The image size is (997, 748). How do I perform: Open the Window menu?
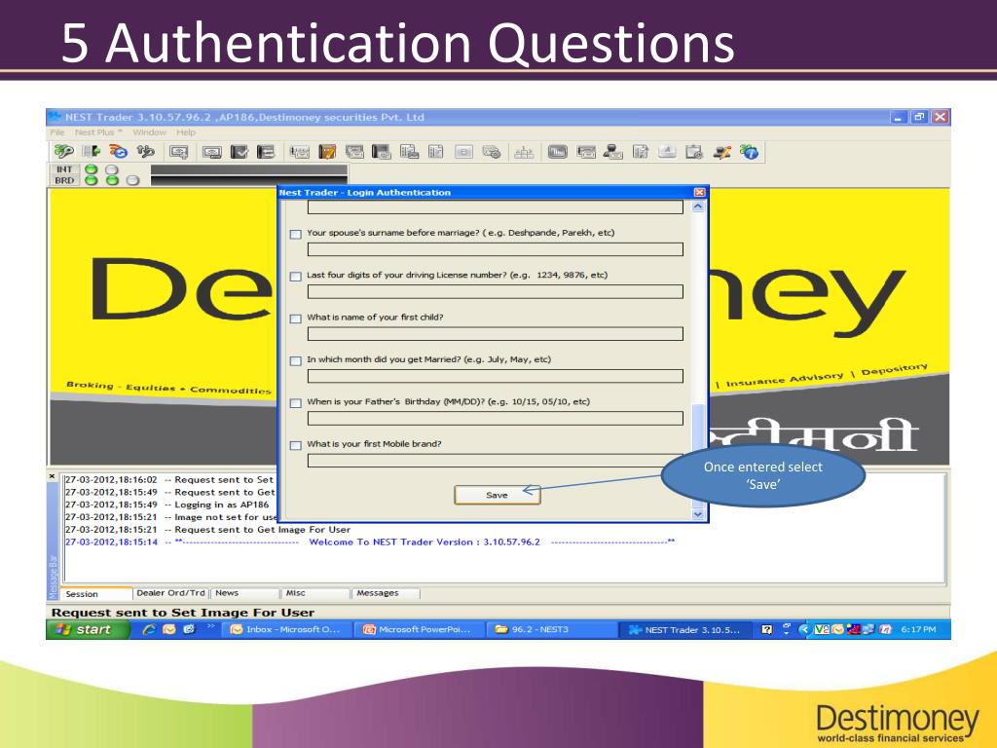[x=149, y=132]
